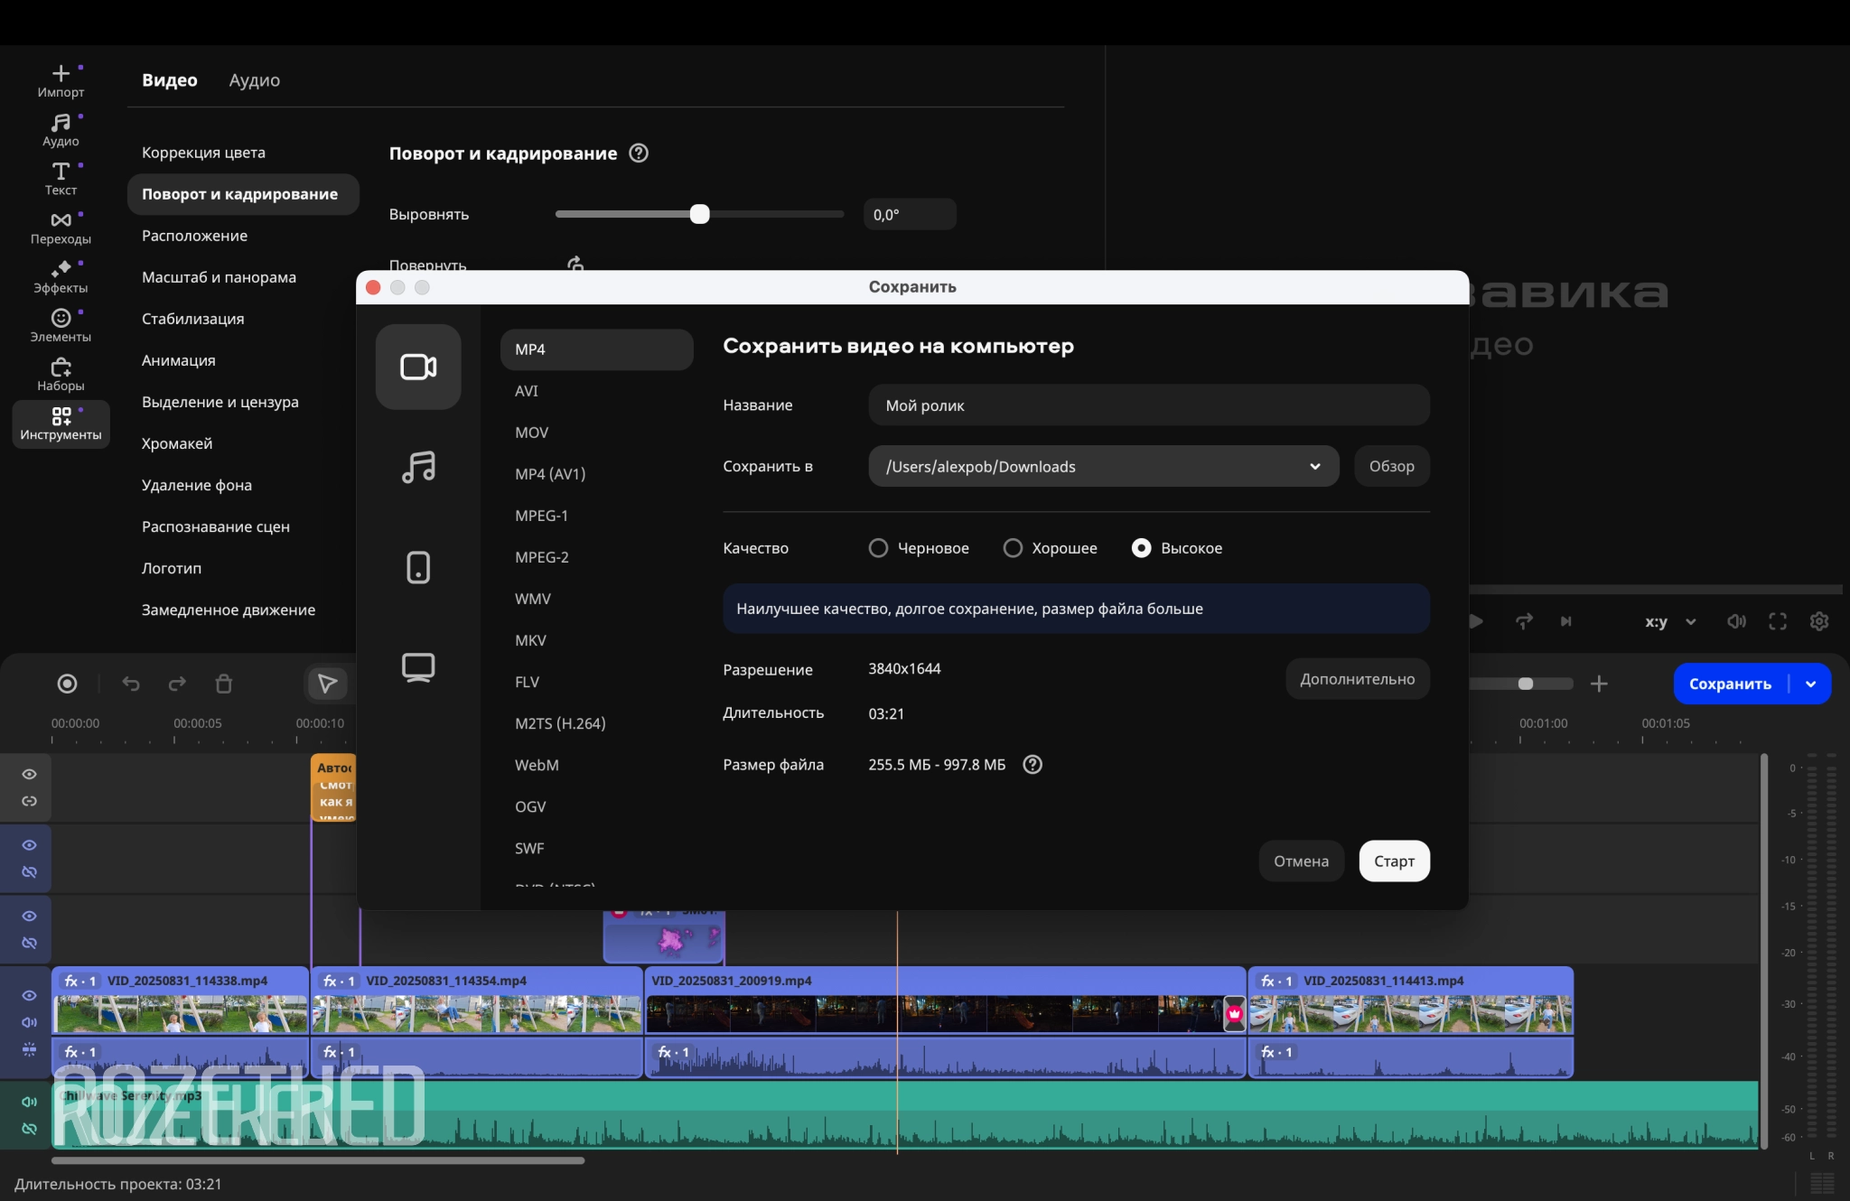Image resolution: width=1850 pixels, height=1201 pixels.
Task: Open the blue Сохранить button dropdown arrow
Action: point(1811,684)
